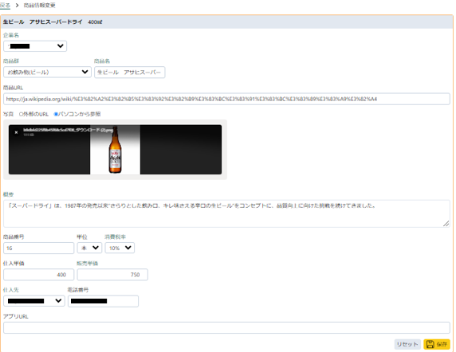This screenshot has width=456, height=352.
Task: Click the 仕入単価 field showing 400
Action: point(39,275)
